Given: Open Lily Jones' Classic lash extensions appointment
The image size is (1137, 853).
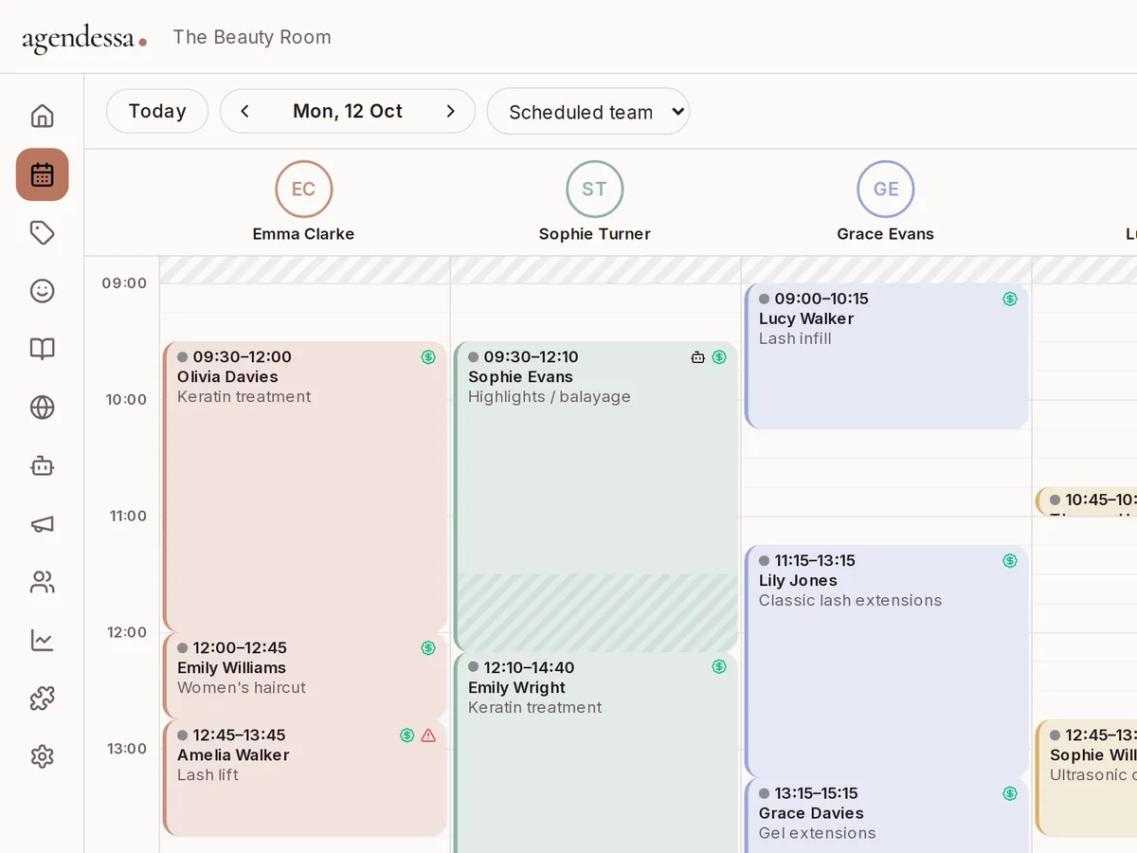Looking at the screenshot, I should click(886, 662).
